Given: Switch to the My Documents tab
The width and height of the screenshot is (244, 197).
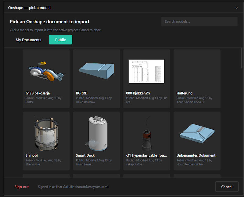Looking at the screenshot, I should [28, 40].
